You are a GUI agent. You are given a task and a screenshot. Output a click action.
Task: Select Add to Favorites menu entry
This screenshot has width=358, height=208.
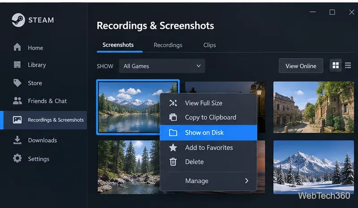pyautogui.click(x=209, y=148)
